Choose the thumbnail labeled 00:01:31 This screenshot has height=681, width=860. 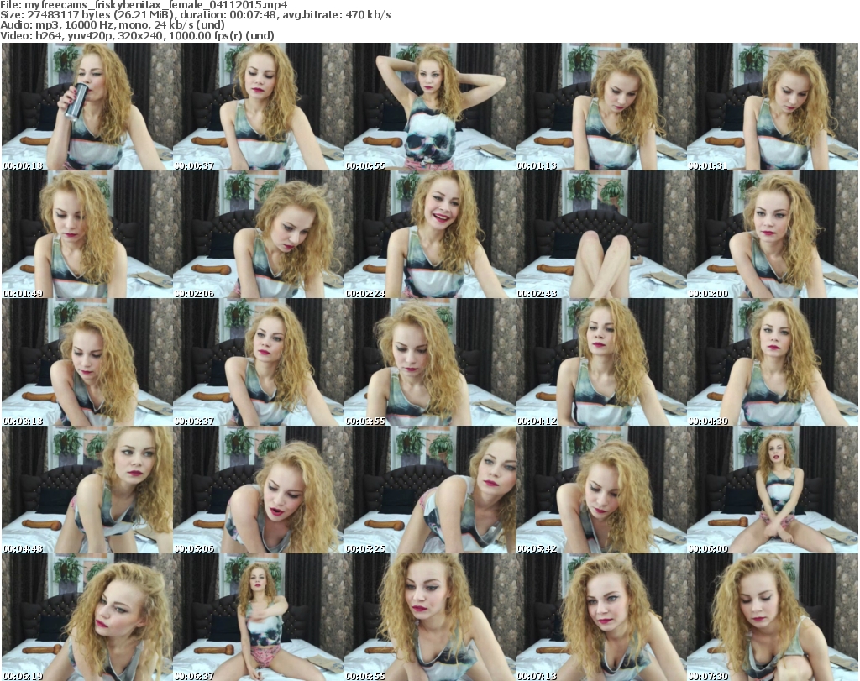tap(773, 107)
